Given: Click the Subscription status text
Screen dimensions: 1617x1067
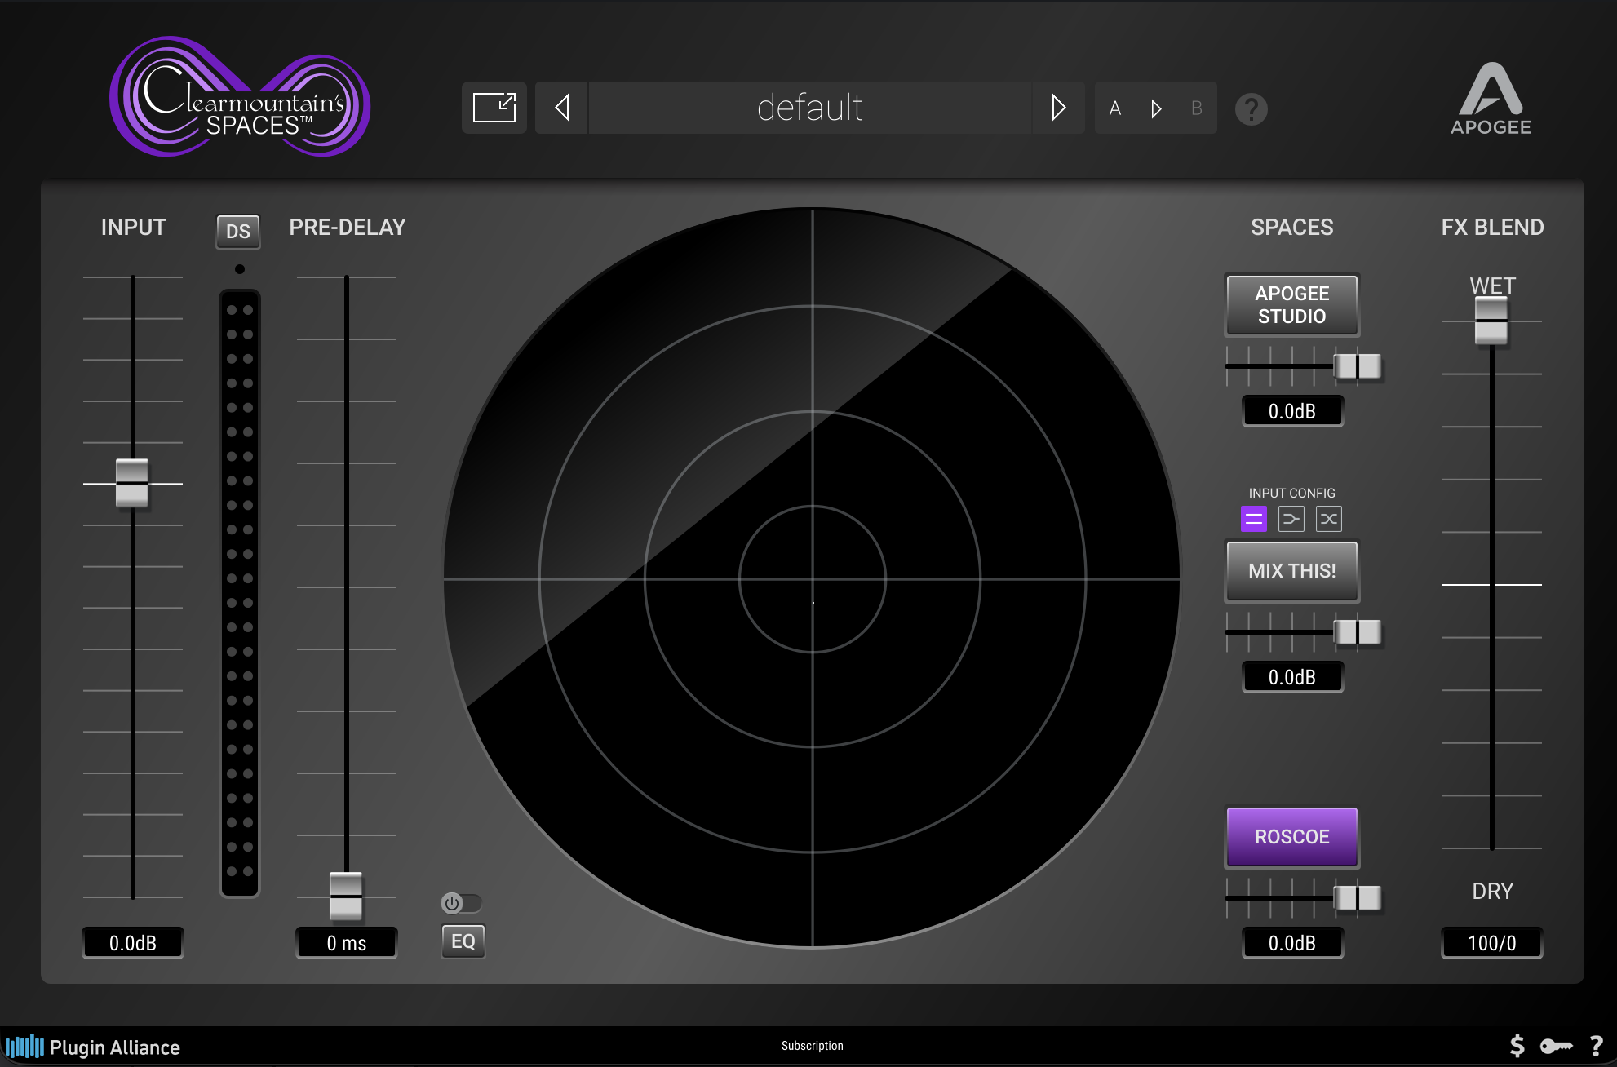Looking at the screenshot, I should tap(812, 1046).
